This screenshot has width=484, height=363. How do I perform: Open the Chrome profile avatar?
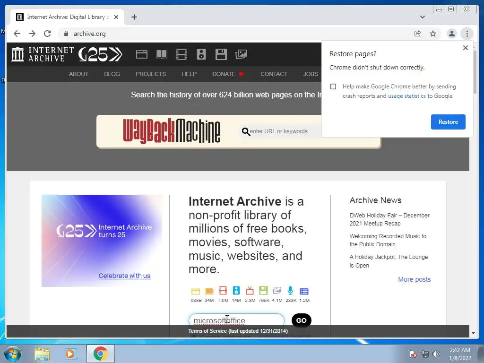(451, 34)
